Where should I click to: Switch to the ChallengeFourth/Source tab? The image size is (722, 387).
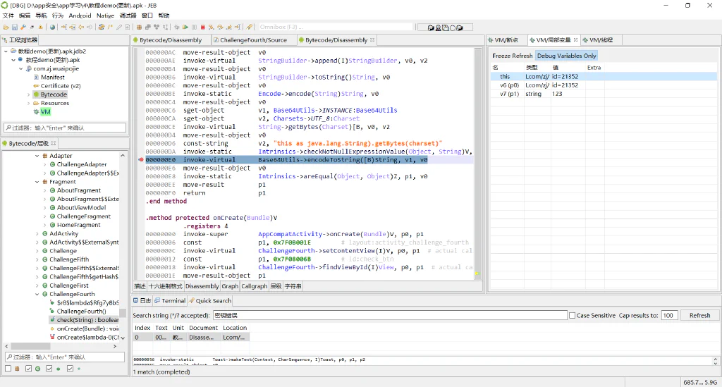(x=253, y=40)
